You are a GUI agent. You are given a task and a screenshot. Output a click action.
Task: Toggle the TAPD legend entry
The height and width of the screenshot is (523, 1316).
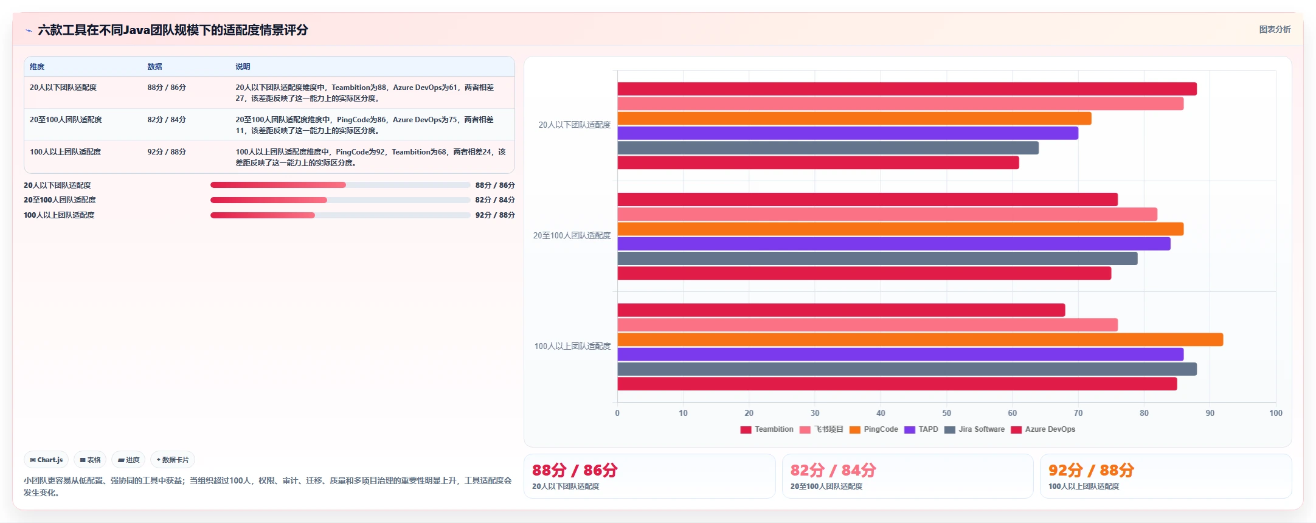click(921, 429)
